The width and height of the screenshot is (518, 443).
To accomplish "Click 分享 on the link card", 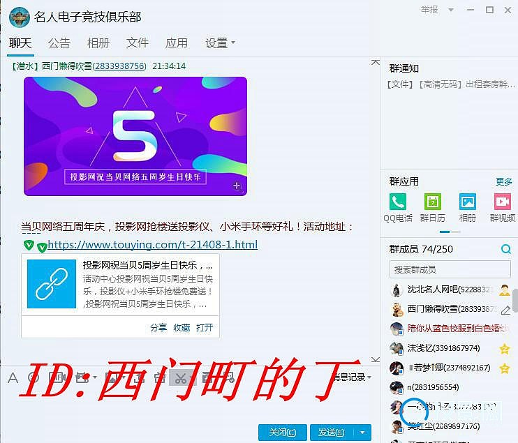I will pos(158,328).
